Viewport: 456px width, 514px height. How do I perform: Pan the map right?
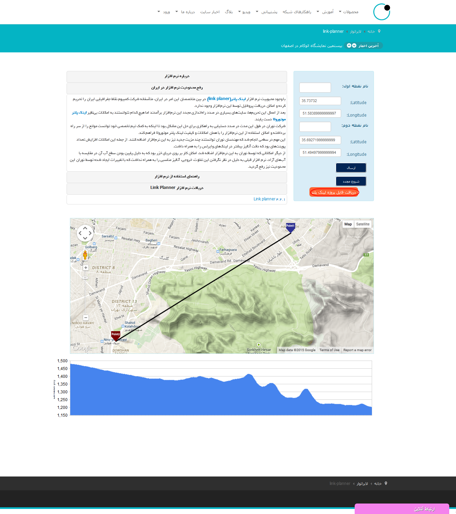tap(90, 233)
